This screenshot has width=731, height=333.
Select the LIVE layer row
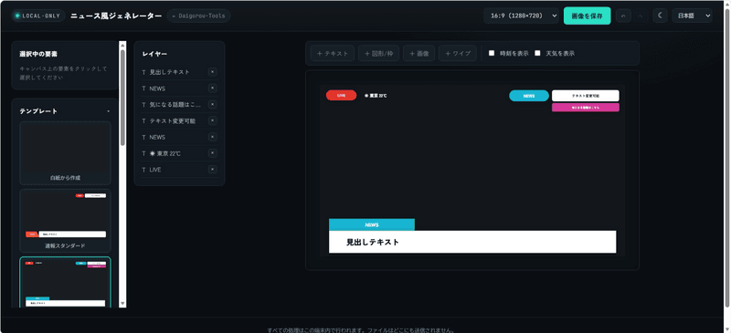point(179,170)
